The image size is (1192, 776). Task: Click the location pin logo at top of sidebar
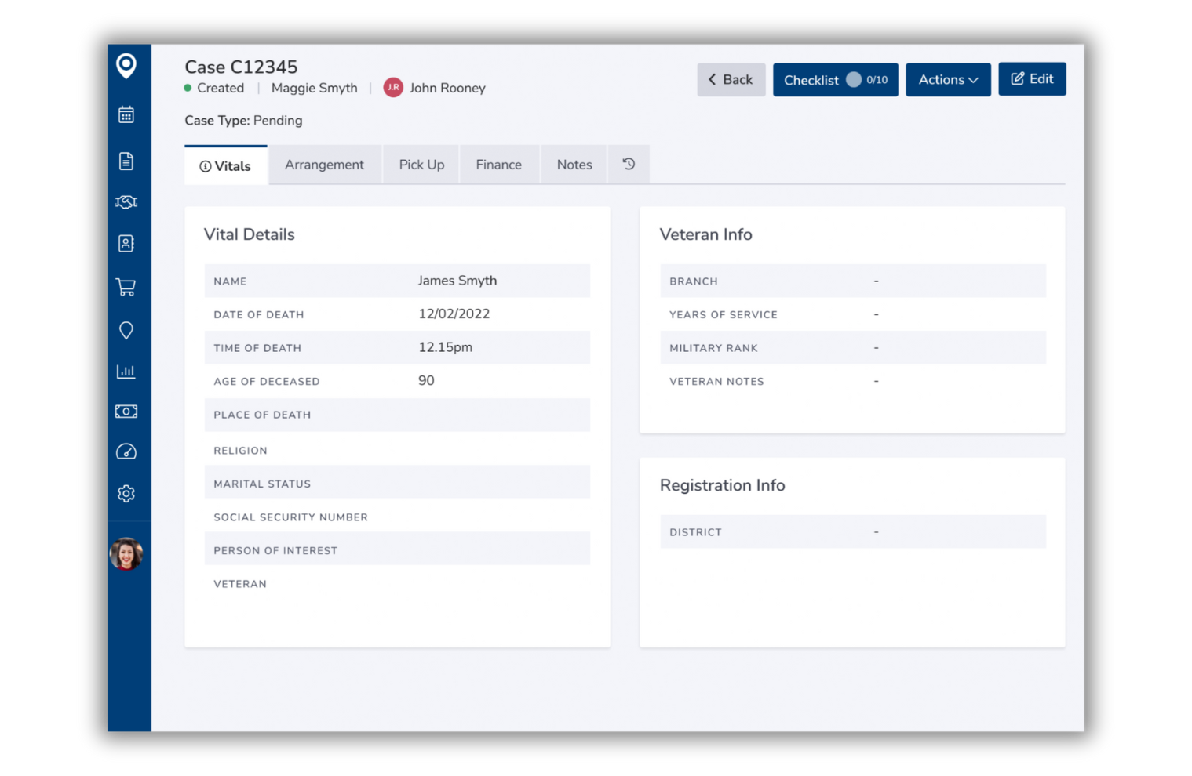tap(126, 66)
